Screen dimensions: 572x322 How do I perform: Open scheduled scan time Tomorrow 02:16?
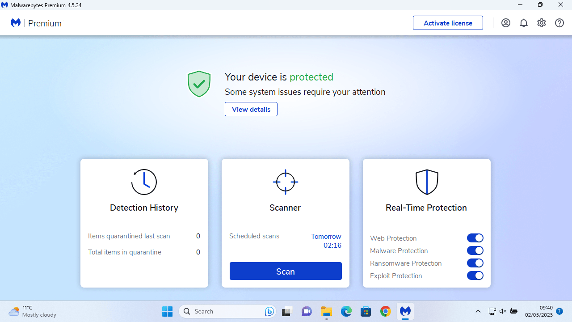[x=326, y=241]
